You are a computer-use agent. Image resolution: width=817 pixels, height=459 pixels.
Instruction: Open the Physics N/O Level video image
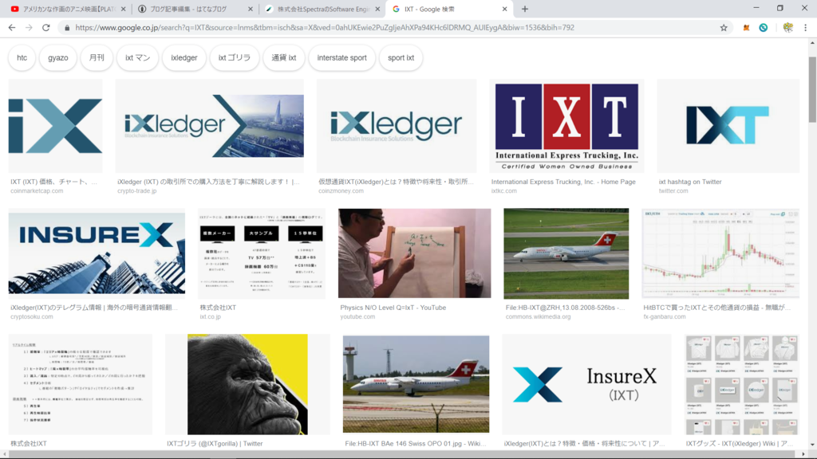pyautogui.click(x=414, y=254)
